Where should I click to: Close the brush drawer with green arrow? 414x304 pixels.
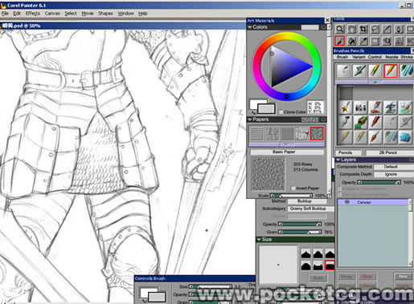point(375,82)
